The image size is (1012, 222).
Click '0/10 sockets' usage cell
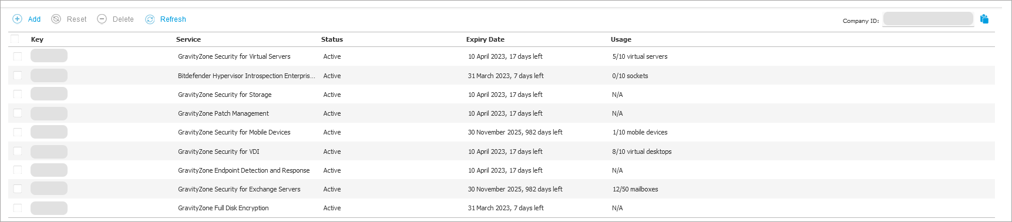[630, 76]
